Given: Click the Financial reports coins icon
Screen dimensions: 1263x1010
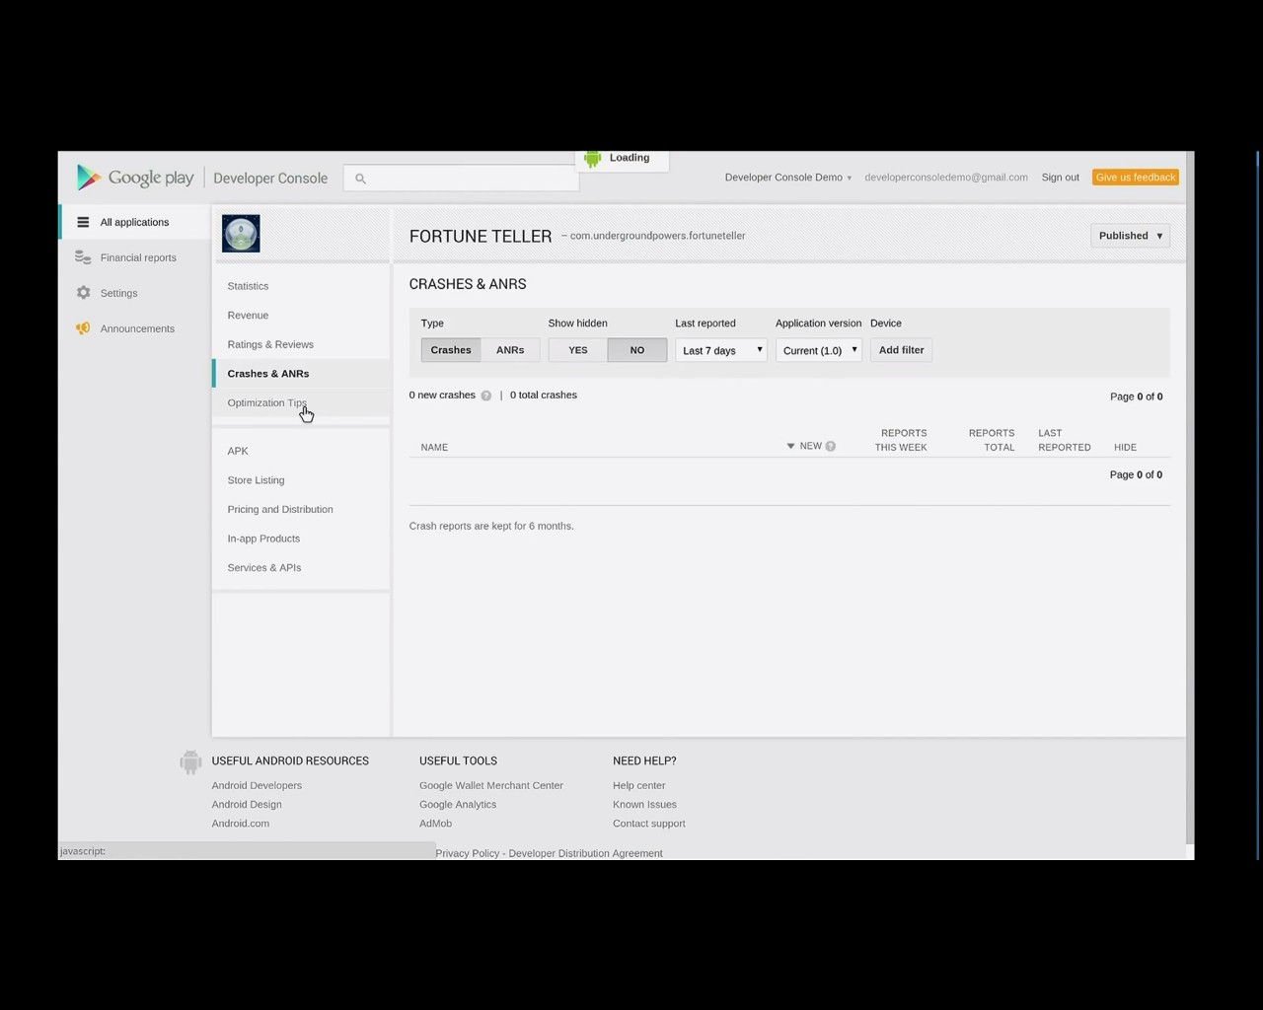Looking at the screenshot, I should point(83,257).
